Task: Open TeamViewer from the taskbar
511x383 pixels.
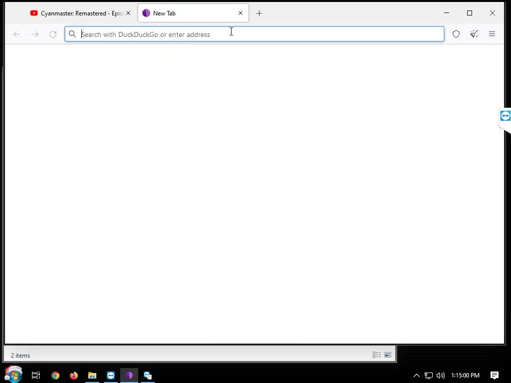Action: [111, 376]
